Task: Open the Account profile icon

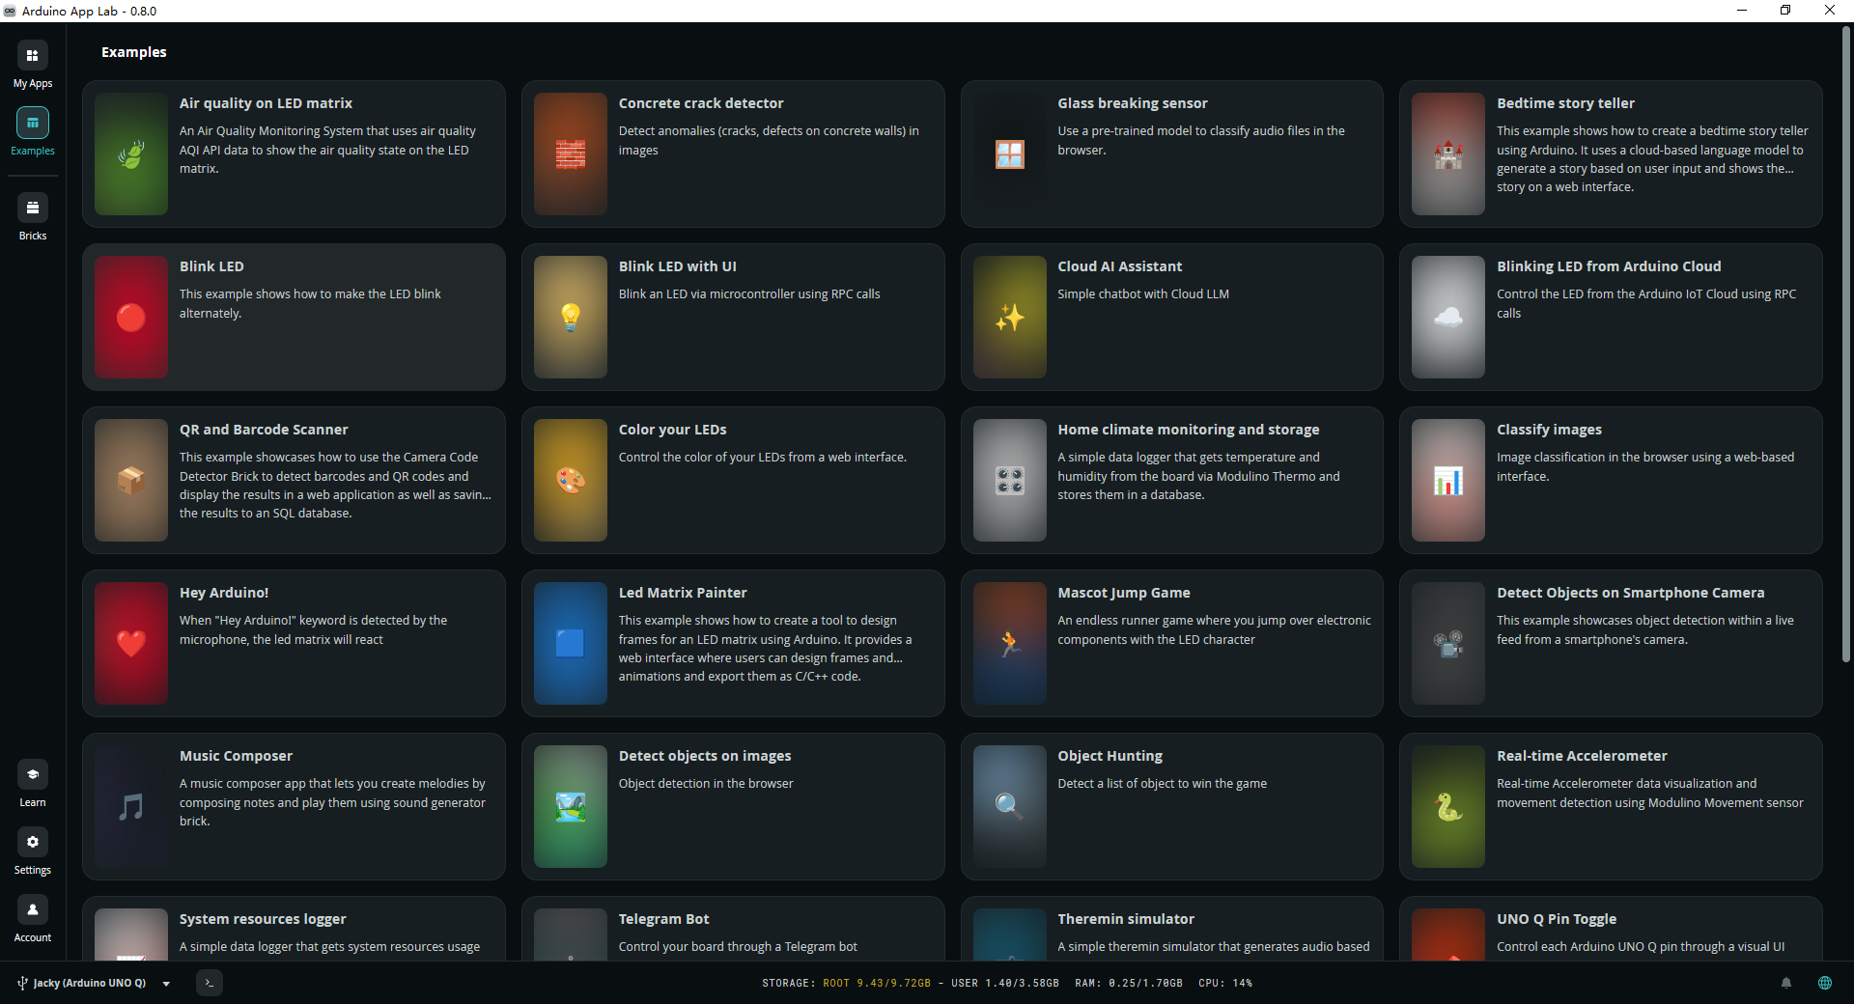Action: [x=32, y=909]
